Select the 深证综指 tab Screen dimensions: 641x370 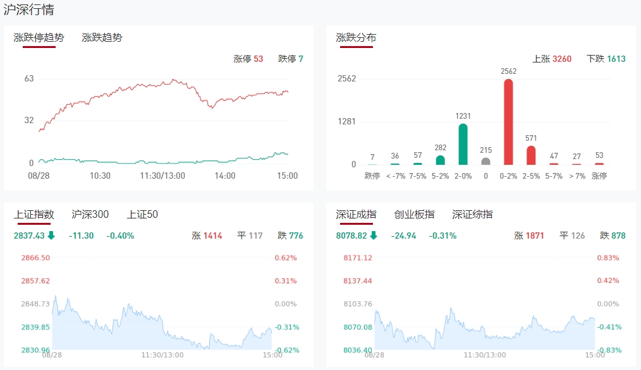click(472, 215)
